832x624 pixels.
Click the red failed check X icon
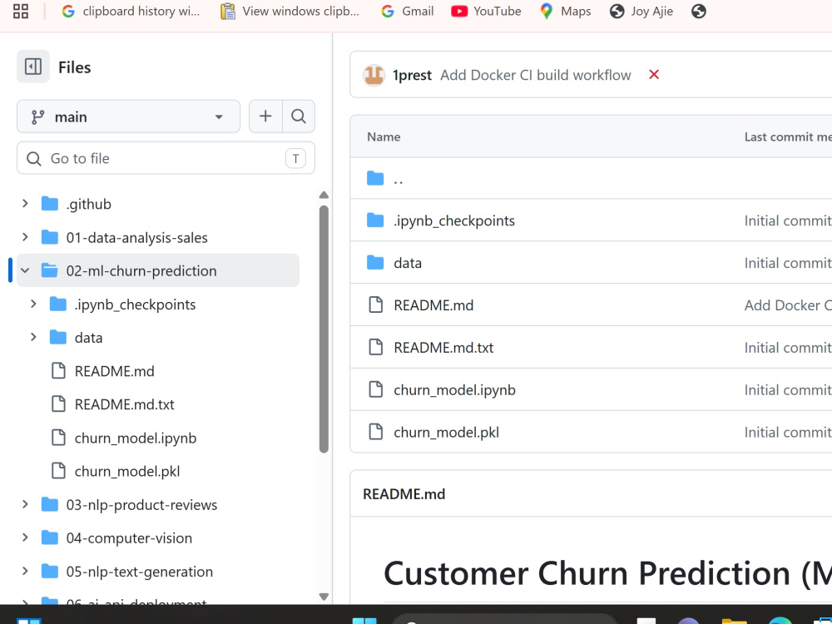click(654, 75)
